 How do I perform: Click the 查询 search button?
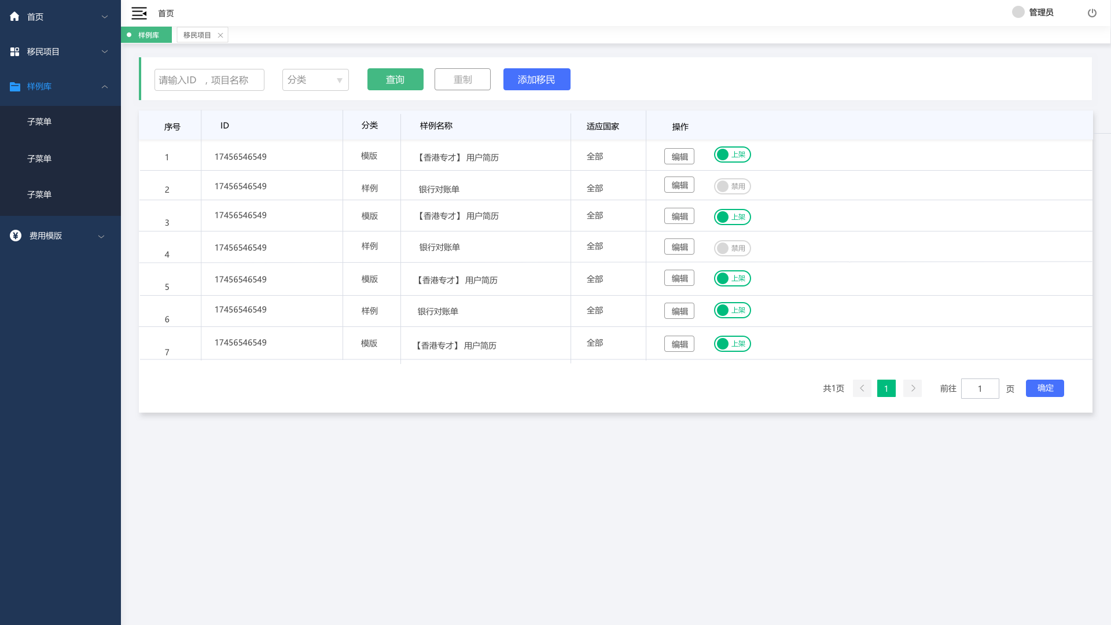(395, 79)
